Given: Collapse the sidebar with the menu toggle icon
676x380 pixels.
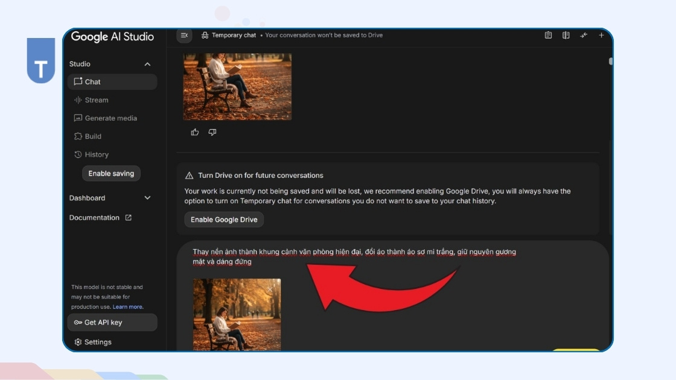Looking at the screenshot, I should [x=184, y=36].
